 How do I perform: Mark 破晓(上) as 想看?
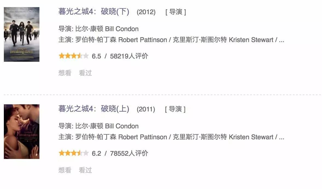(x=65, y=170)
